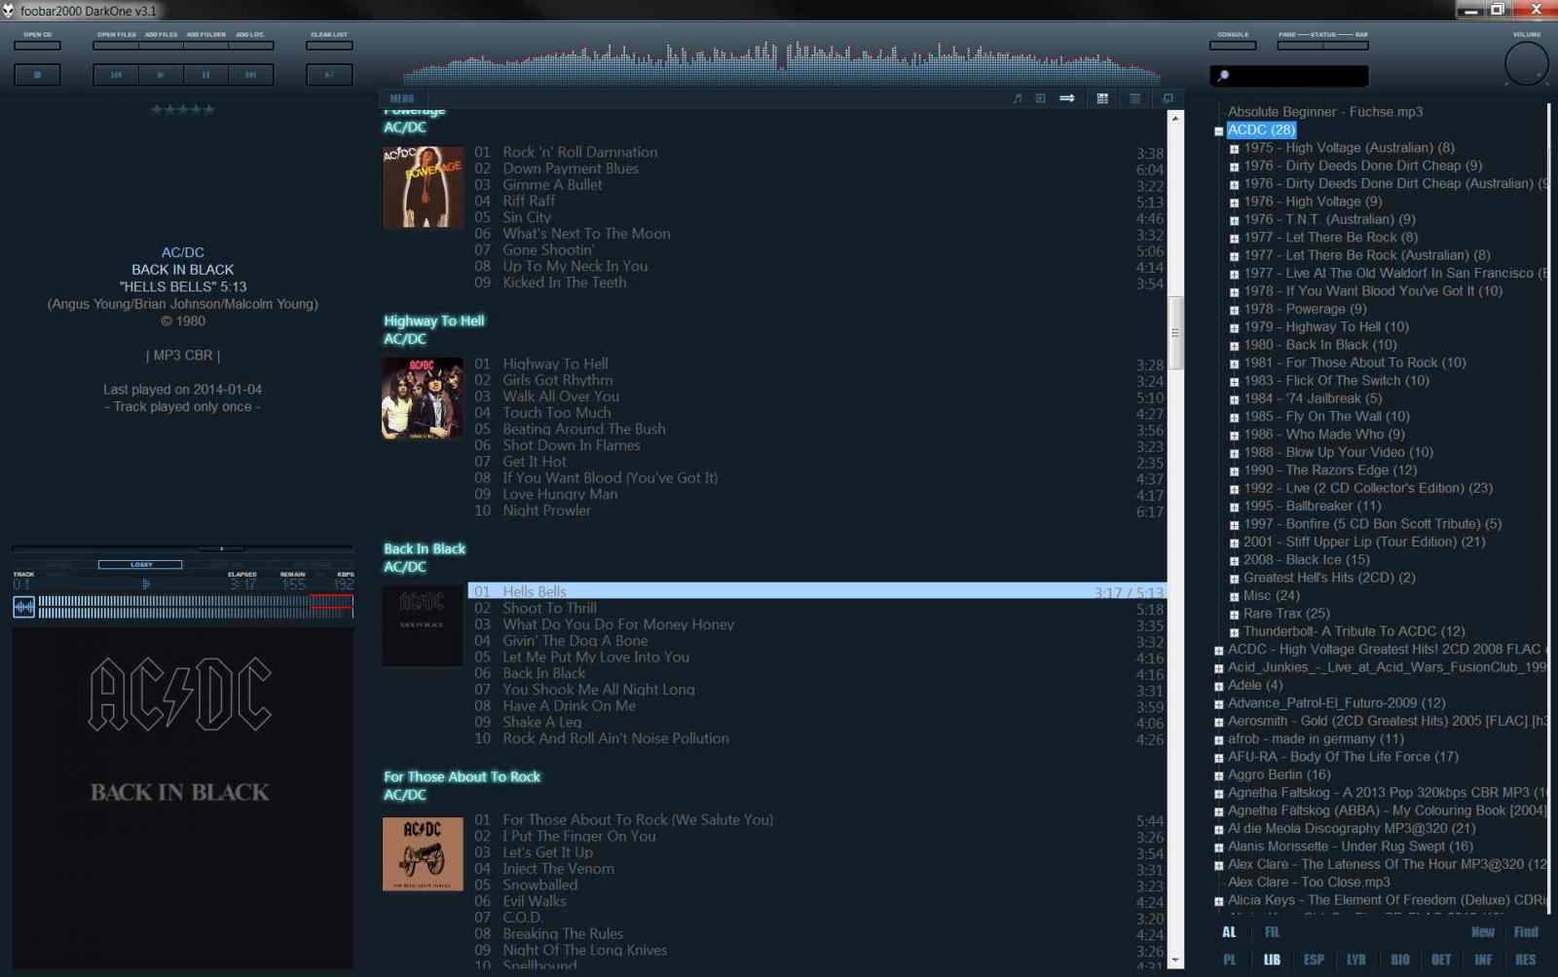Select the playing track Hells Bells
Viewport: 1558px width, 977px height.
818,591
